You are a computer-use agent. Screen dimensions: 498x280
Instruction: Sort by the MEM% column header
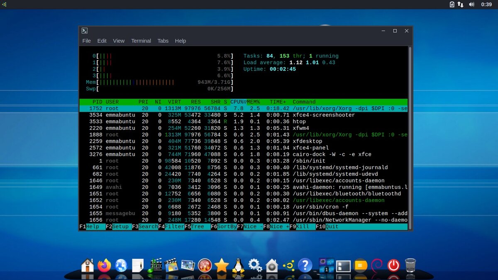[253, 102]
